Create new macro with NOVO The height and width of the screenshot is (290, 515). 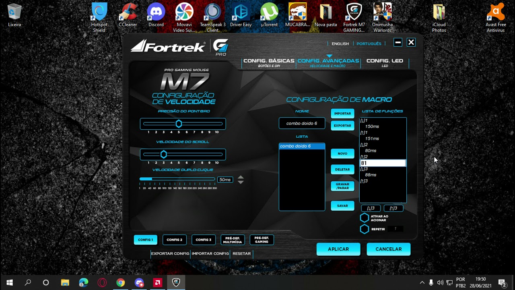[x=342, y=153]
